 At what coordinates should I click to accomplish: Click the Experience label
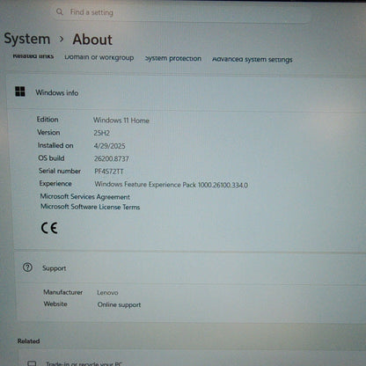click(55, 184)
